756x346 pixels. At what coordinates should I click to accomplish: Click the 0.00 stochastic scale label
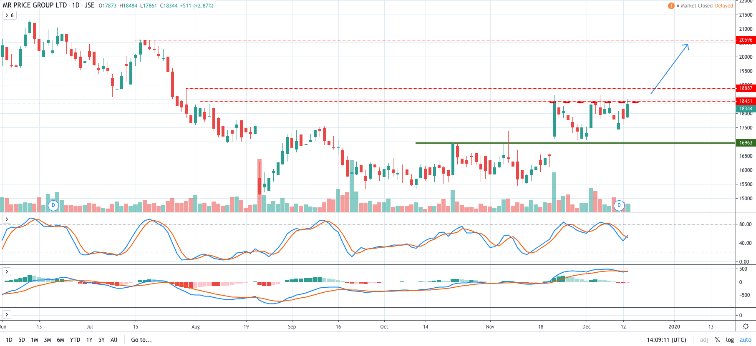pos(744,262)
